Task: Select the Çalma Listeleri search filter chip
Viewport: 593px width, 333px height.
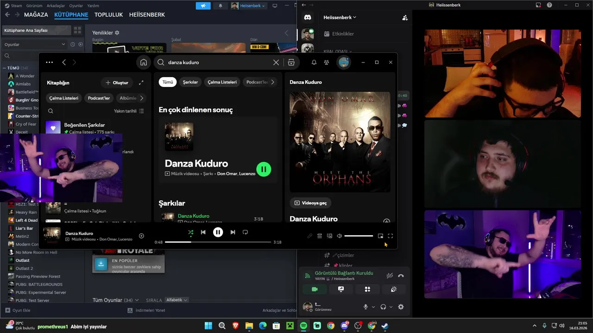Action: coord(222,82)
